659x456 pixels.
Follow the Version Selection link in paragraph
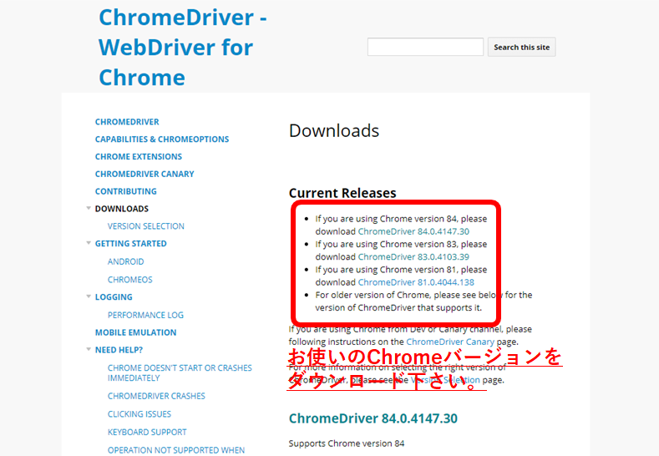(x=445, y=380)
